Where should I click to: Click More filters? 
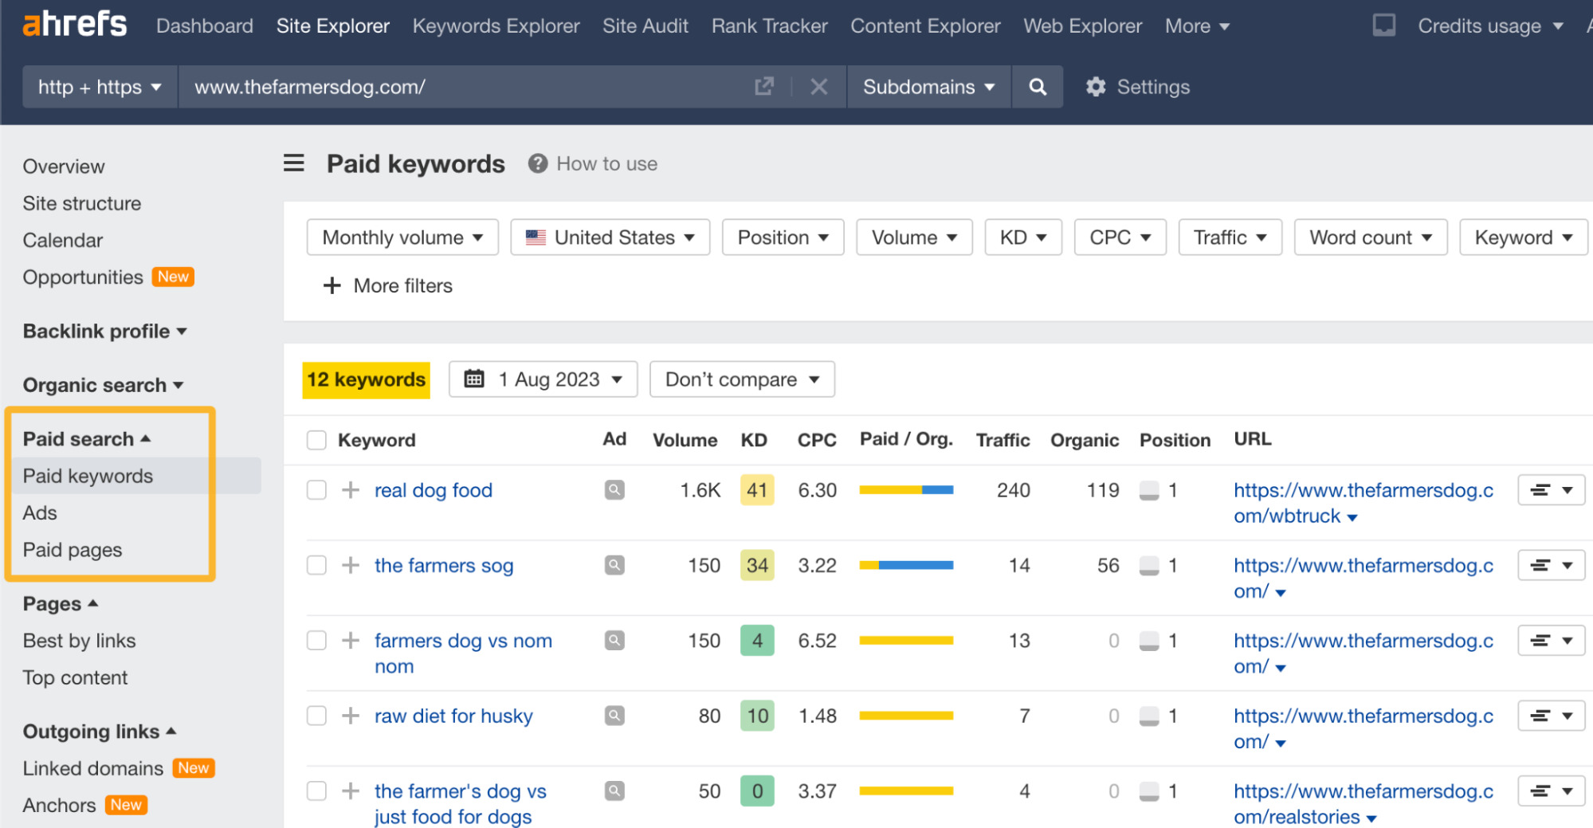pos(388,285)
